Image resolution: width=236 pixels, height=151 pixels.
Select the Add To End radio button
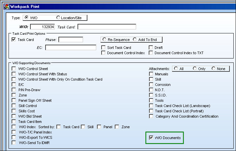(135, 39)
